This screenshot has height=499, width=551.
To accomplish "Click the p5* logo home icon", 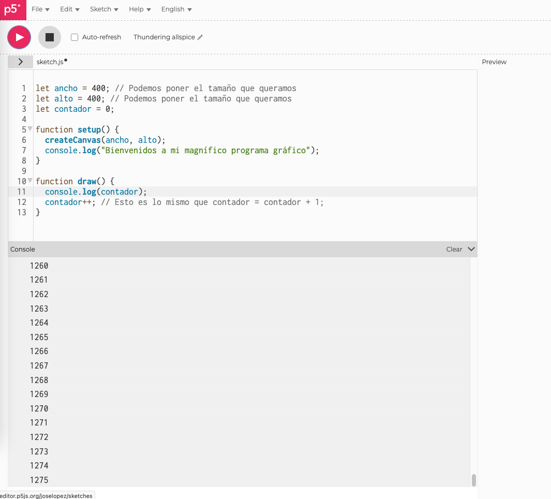I will [12, 10].
